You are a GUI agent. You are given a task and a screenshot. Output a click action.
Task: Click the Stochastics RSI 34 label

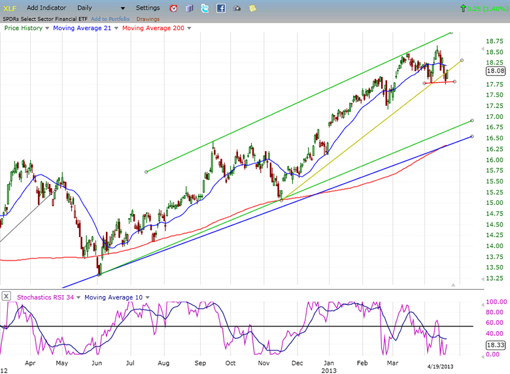(46, 298)
